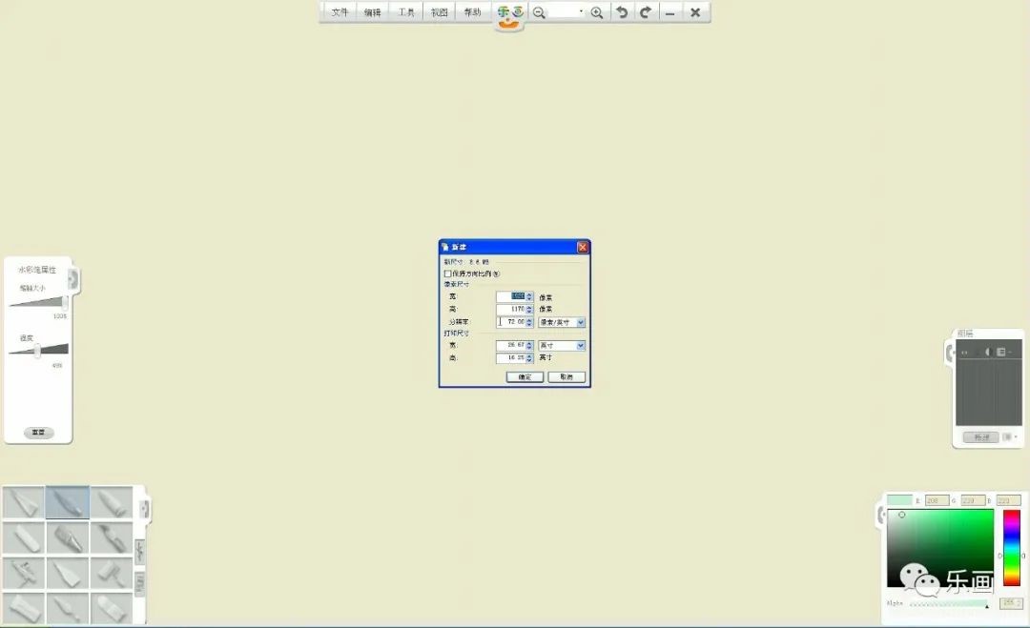This screenshot has width=1030, height=628.
Task: Open the print size unit 英寸 dropdown
Action: pyautogui.click(x=562, y=345)
